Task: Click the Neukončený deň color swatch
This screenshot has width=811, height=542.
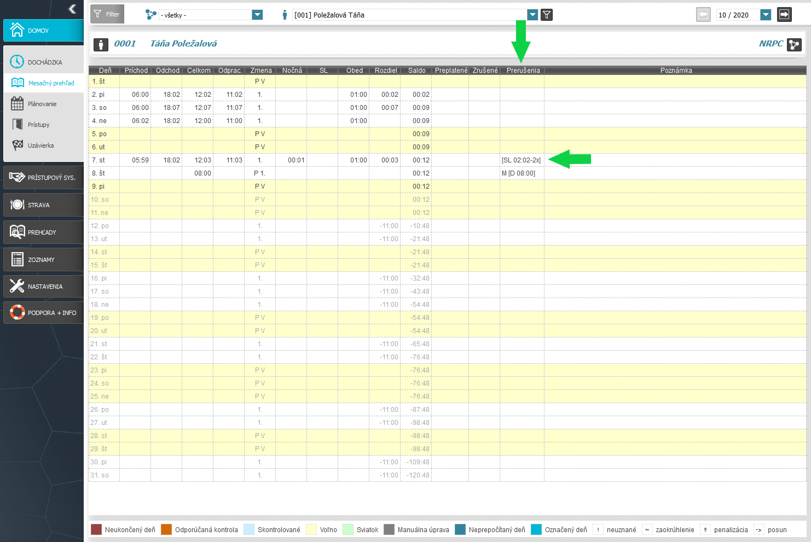Action: point(96,529)
